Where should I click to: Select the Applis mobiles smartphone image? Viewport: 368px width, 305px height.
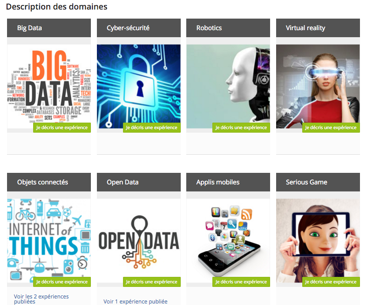point(228,241)
